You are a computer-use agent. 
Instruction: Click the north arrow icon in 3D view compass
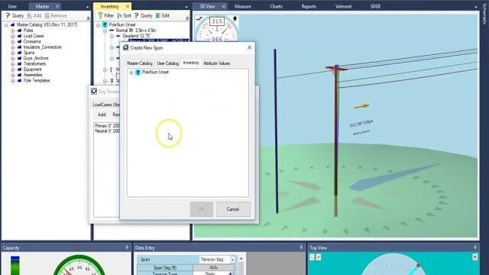coord(235,18)
